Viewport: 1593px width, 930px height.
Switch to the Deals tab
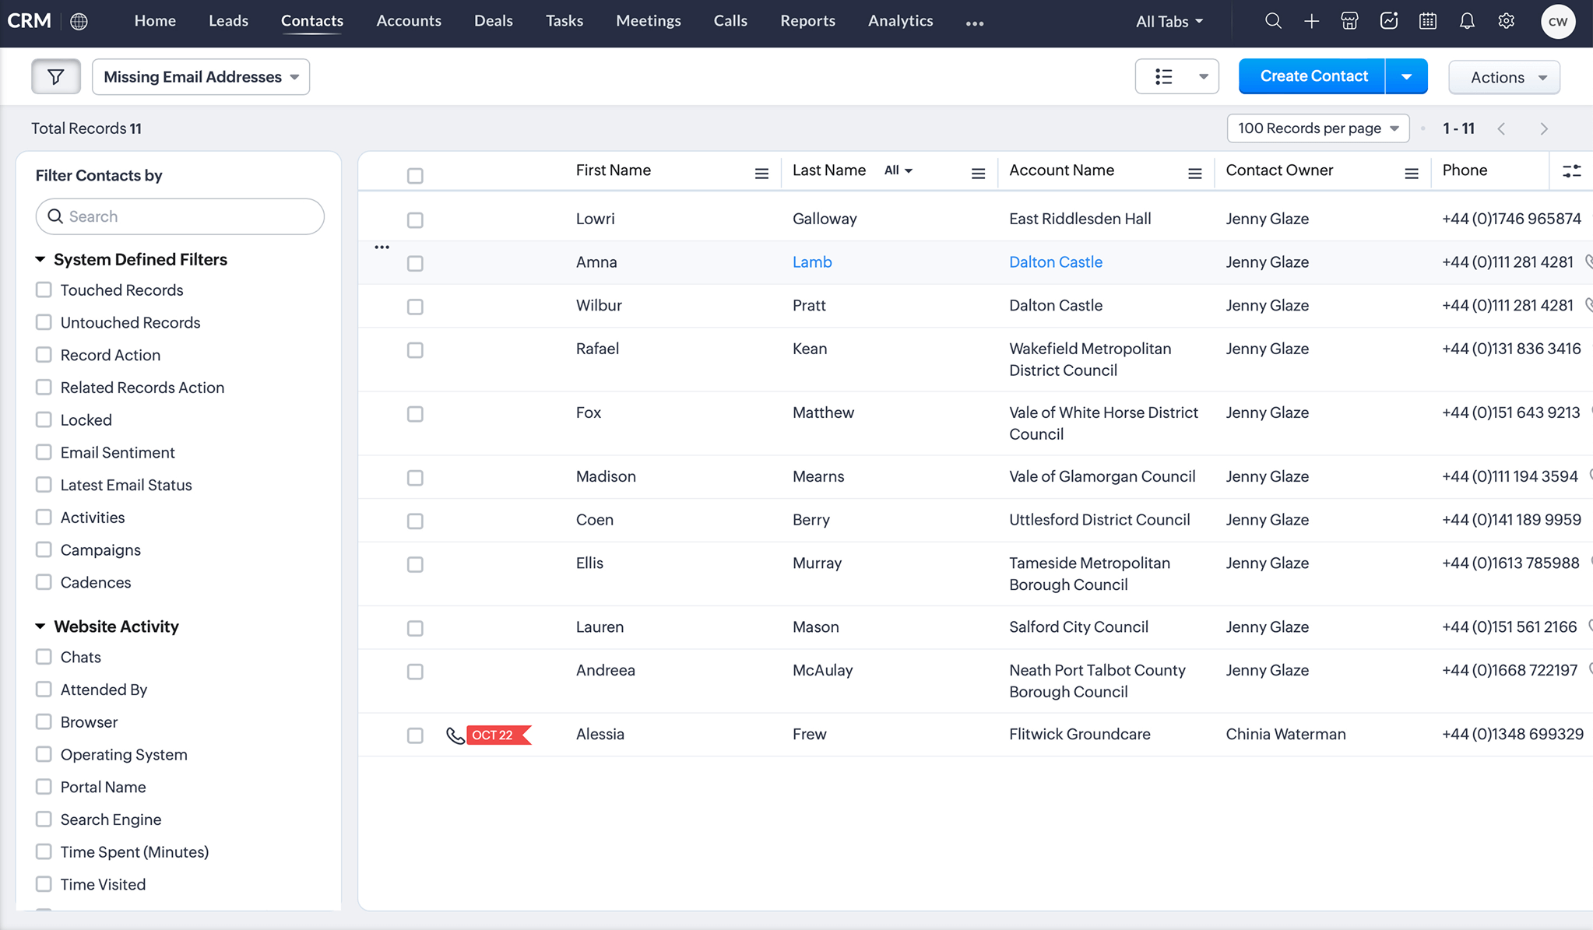[493, 21]
